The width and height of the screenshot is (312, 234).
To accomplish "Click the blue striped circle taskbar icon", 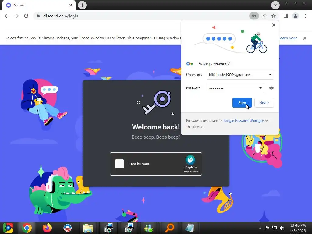I will click(68, 228).
